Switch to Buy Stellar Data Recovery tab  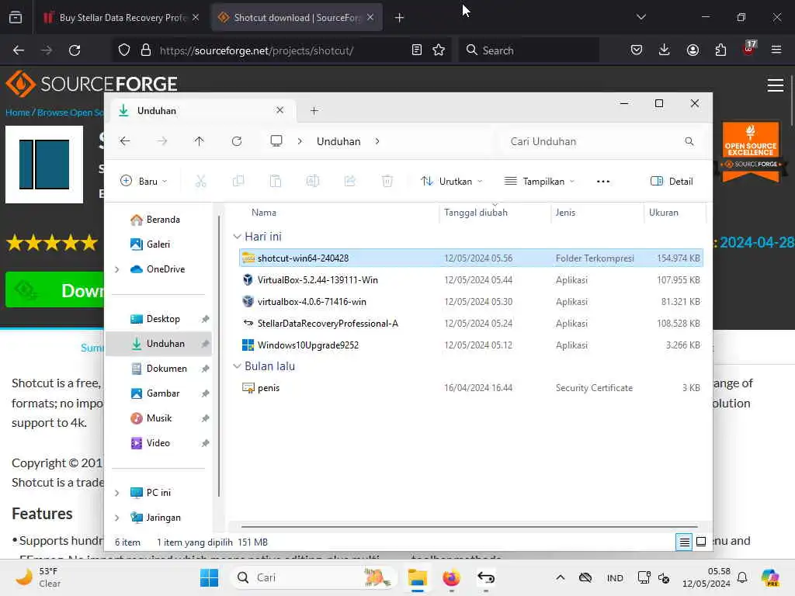pyautogui.click(x=122, y=18)
